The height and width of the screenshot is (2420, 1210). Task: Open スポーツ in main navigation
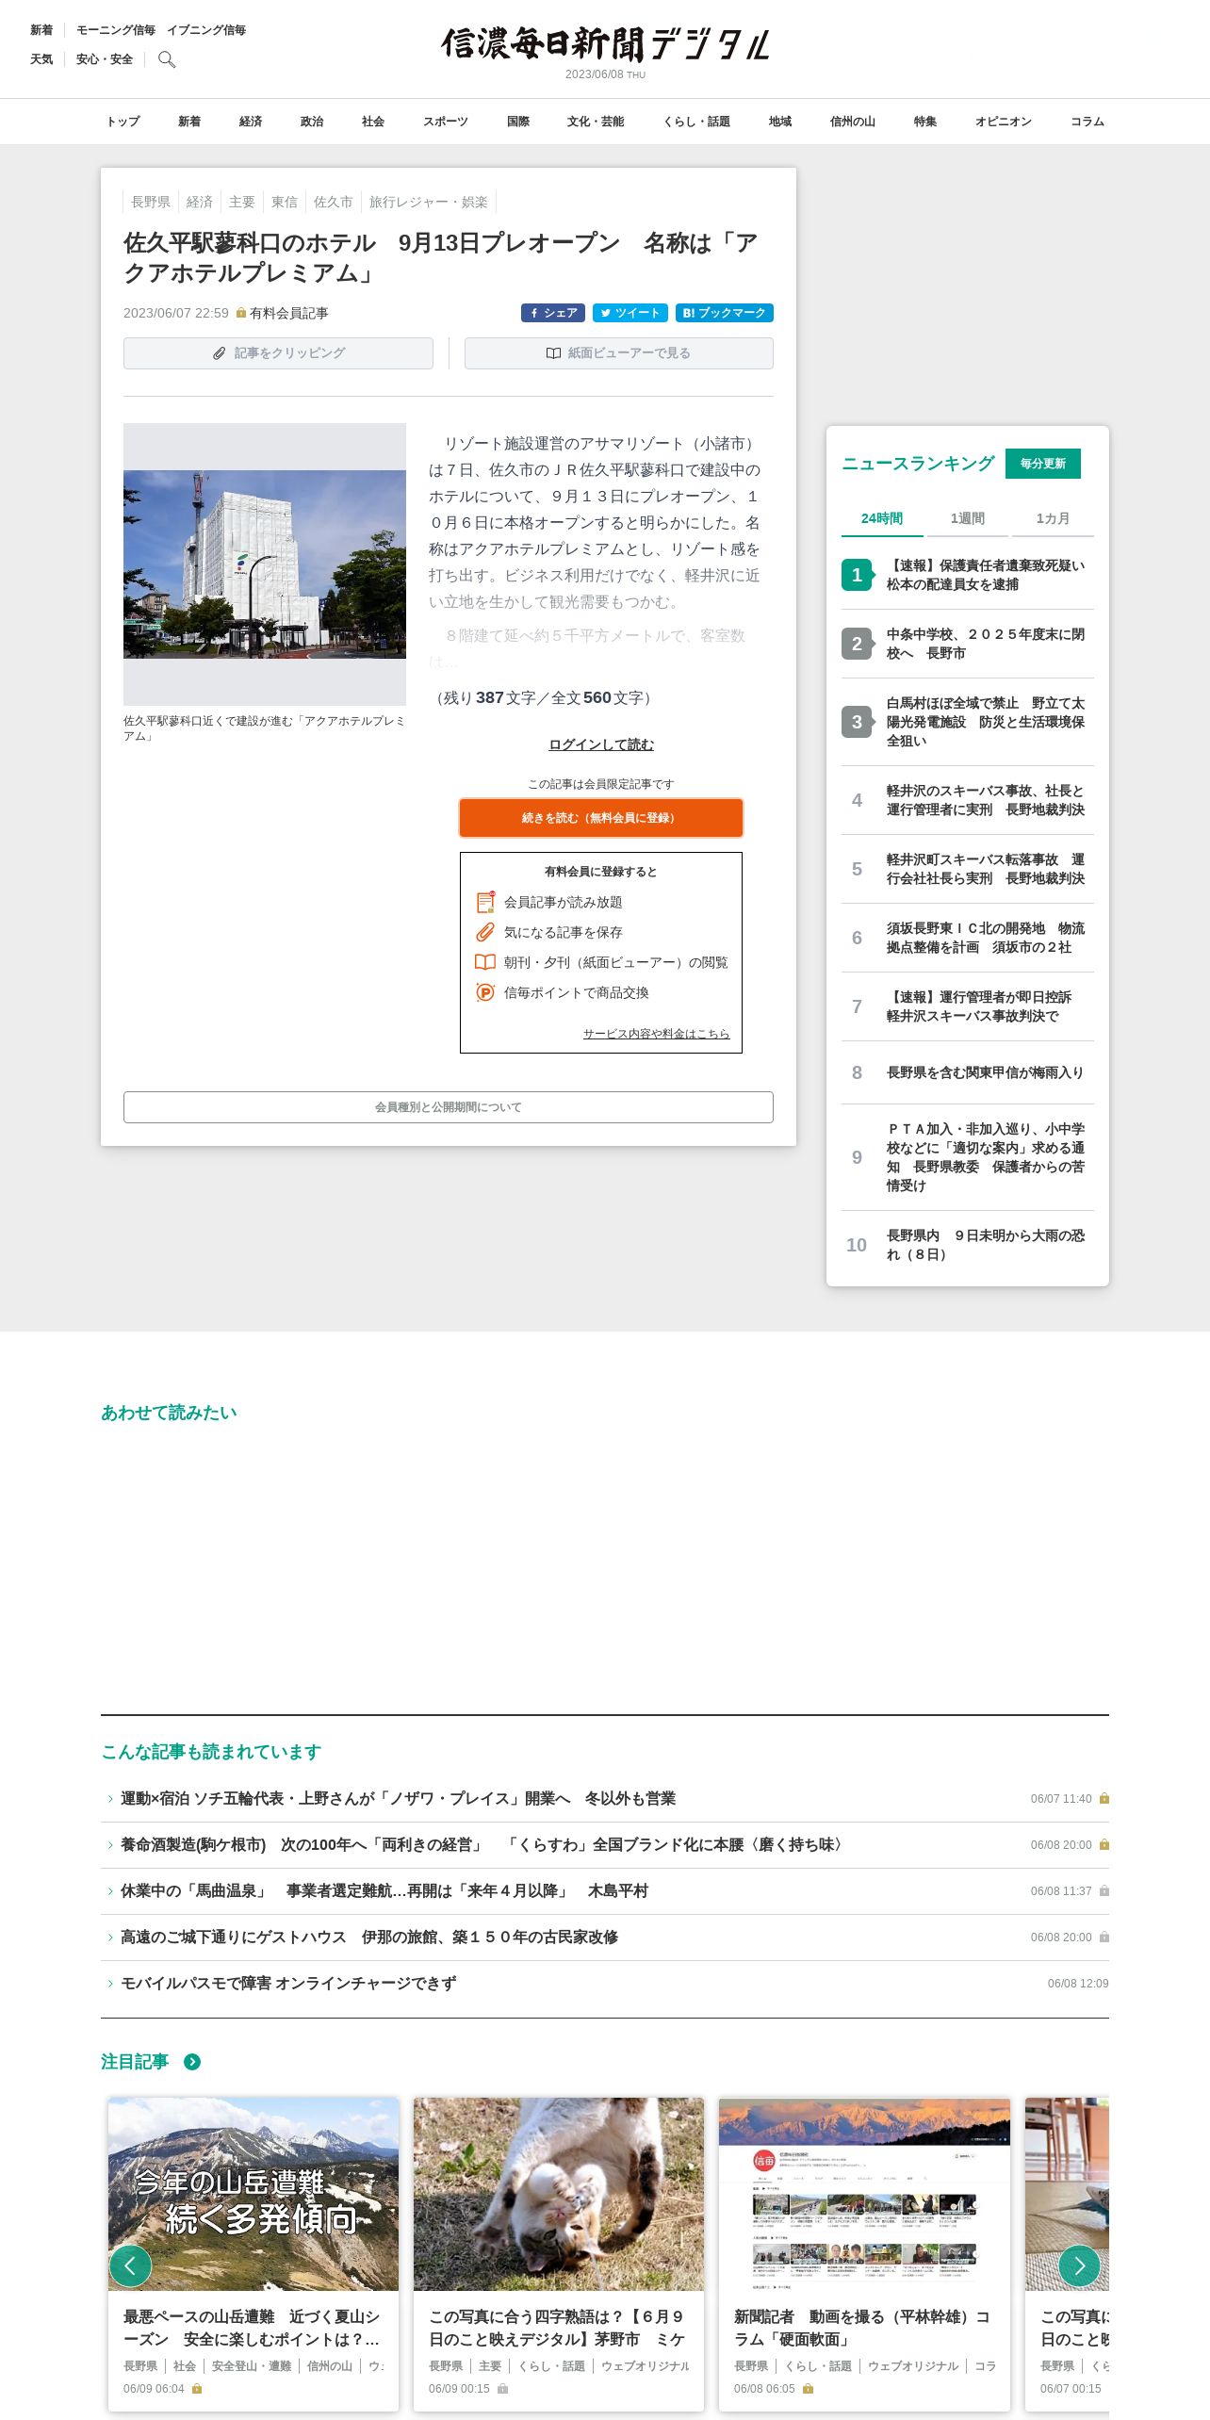(x=446, y=122)
